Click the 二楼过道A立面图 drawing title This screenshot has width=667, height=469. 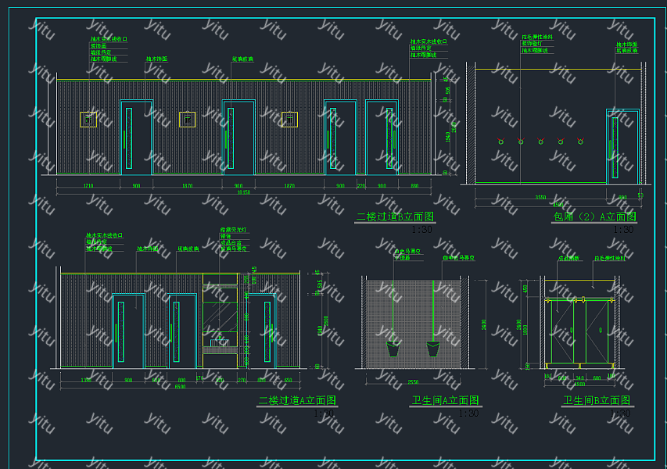click(x=297, y=400)
